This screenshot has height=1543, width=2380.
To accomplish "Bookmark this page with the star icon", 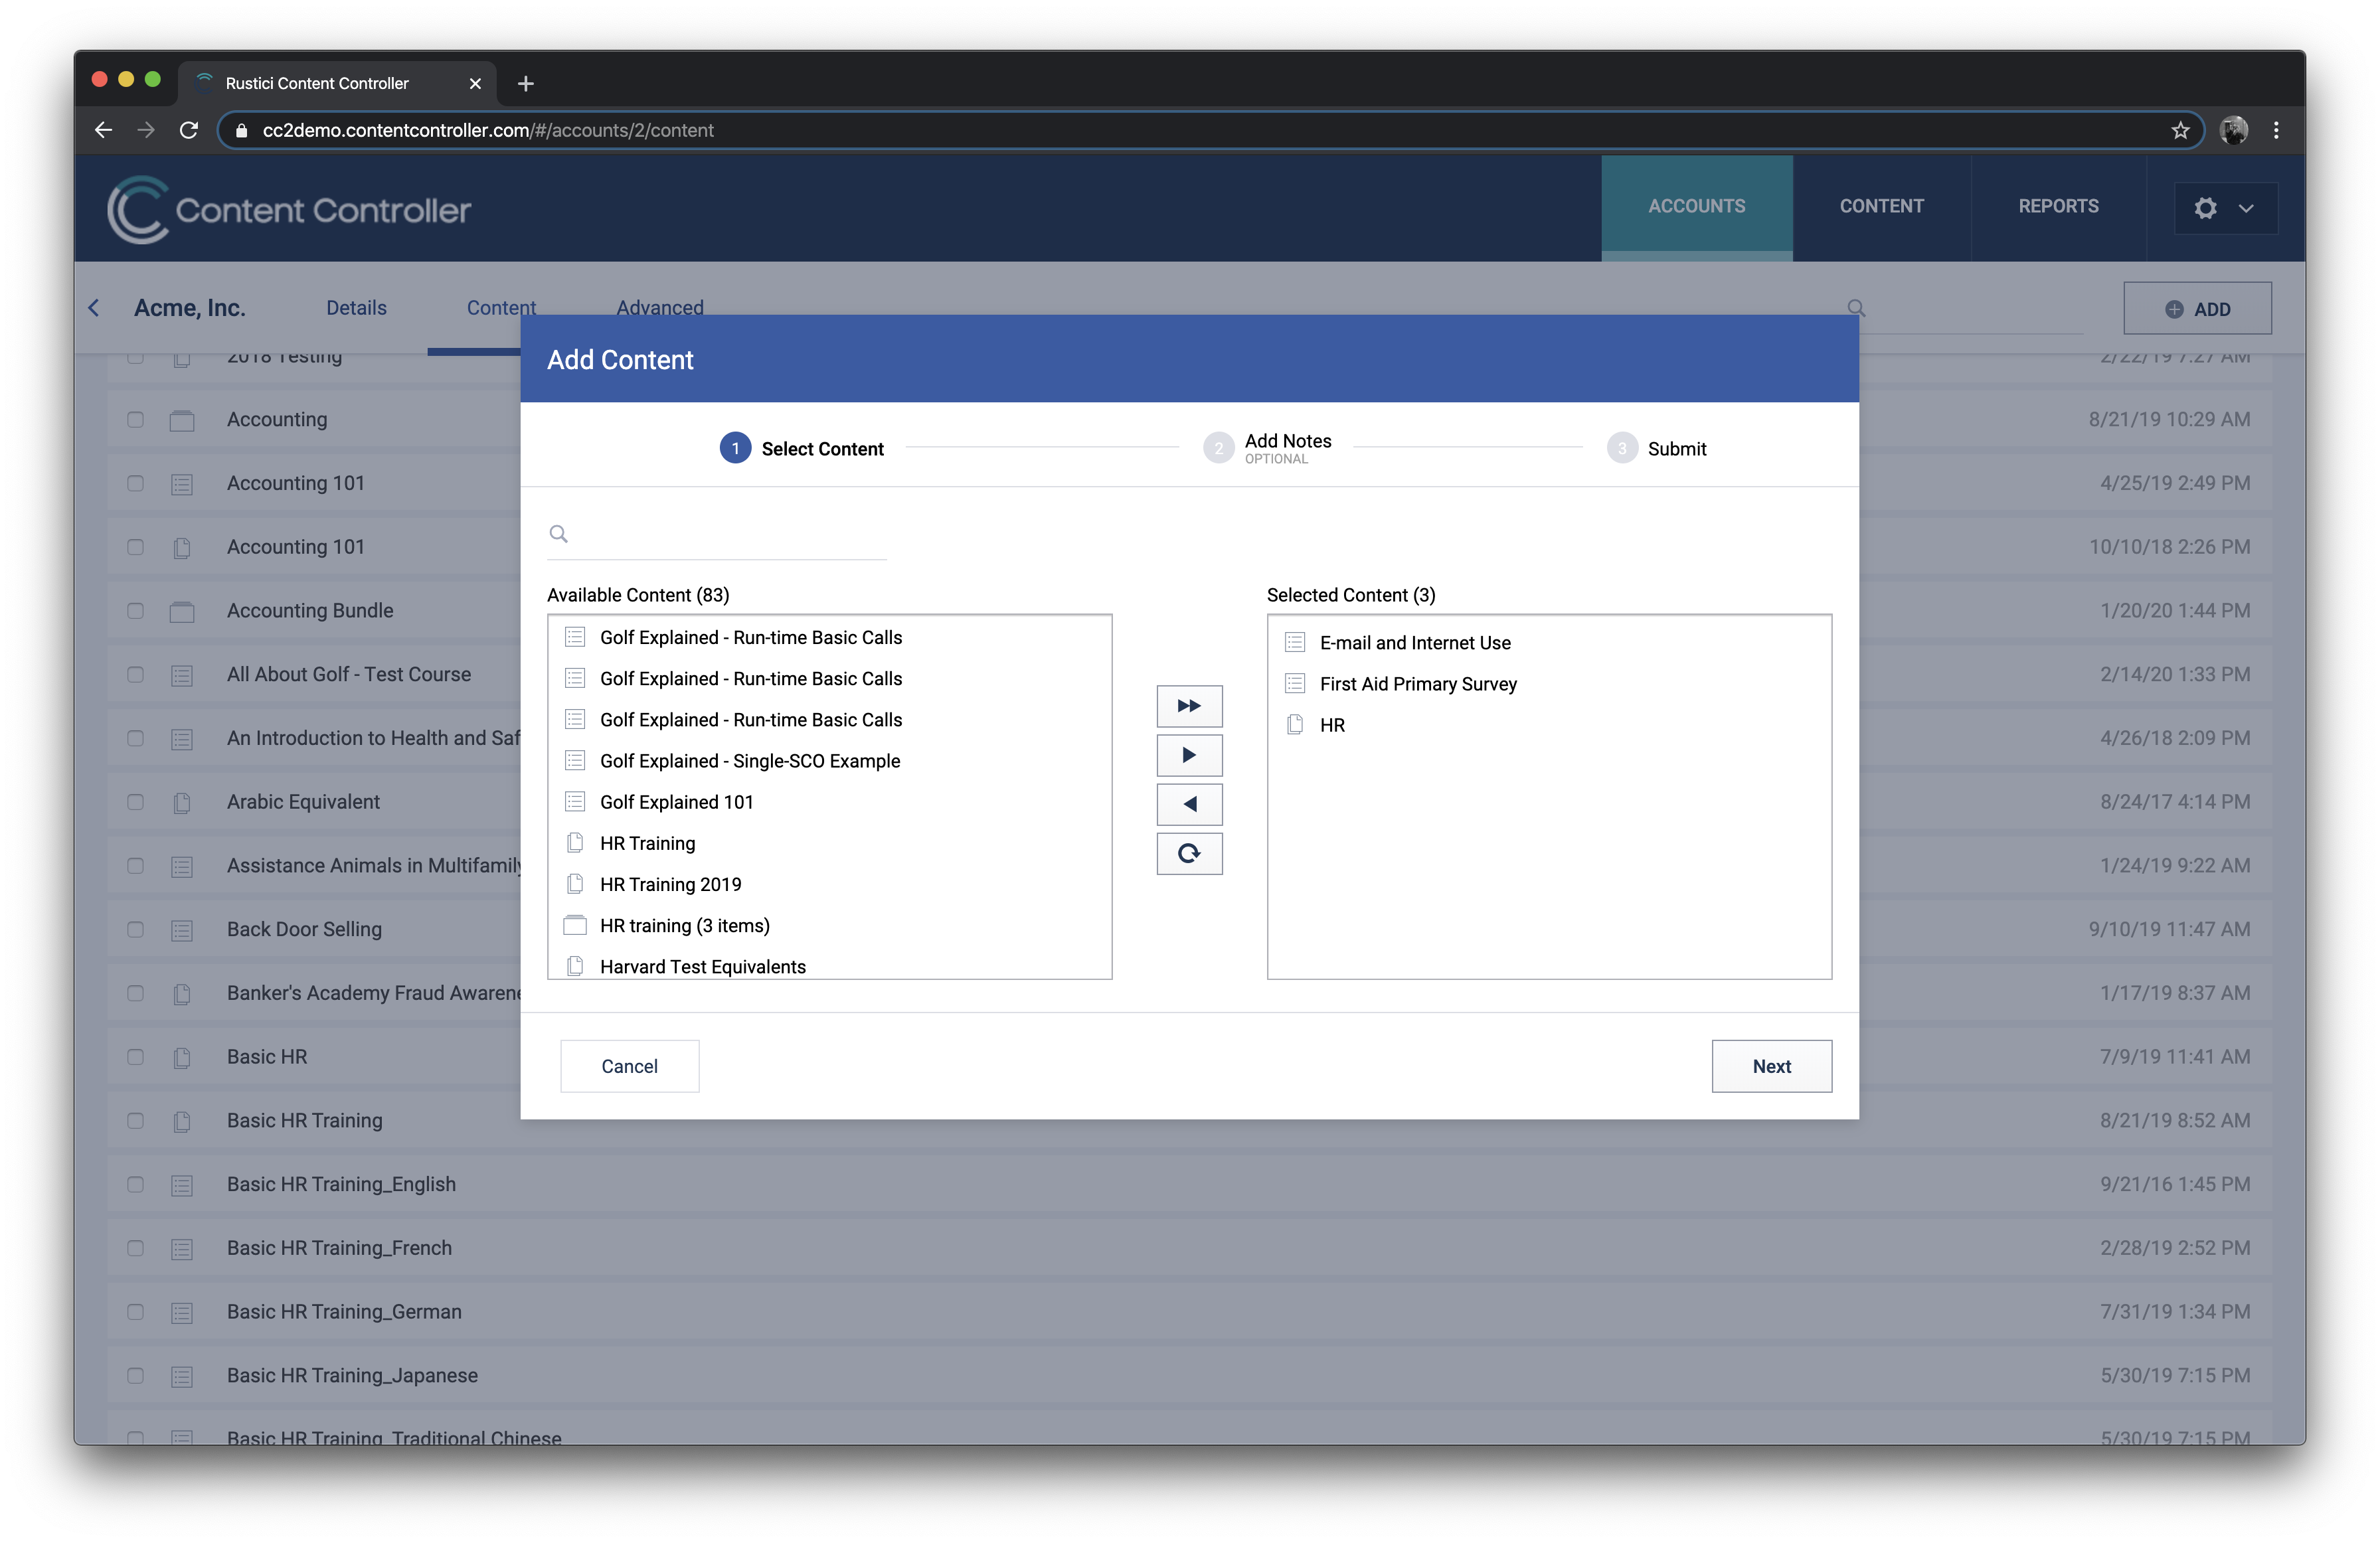I will [2180, 130].
